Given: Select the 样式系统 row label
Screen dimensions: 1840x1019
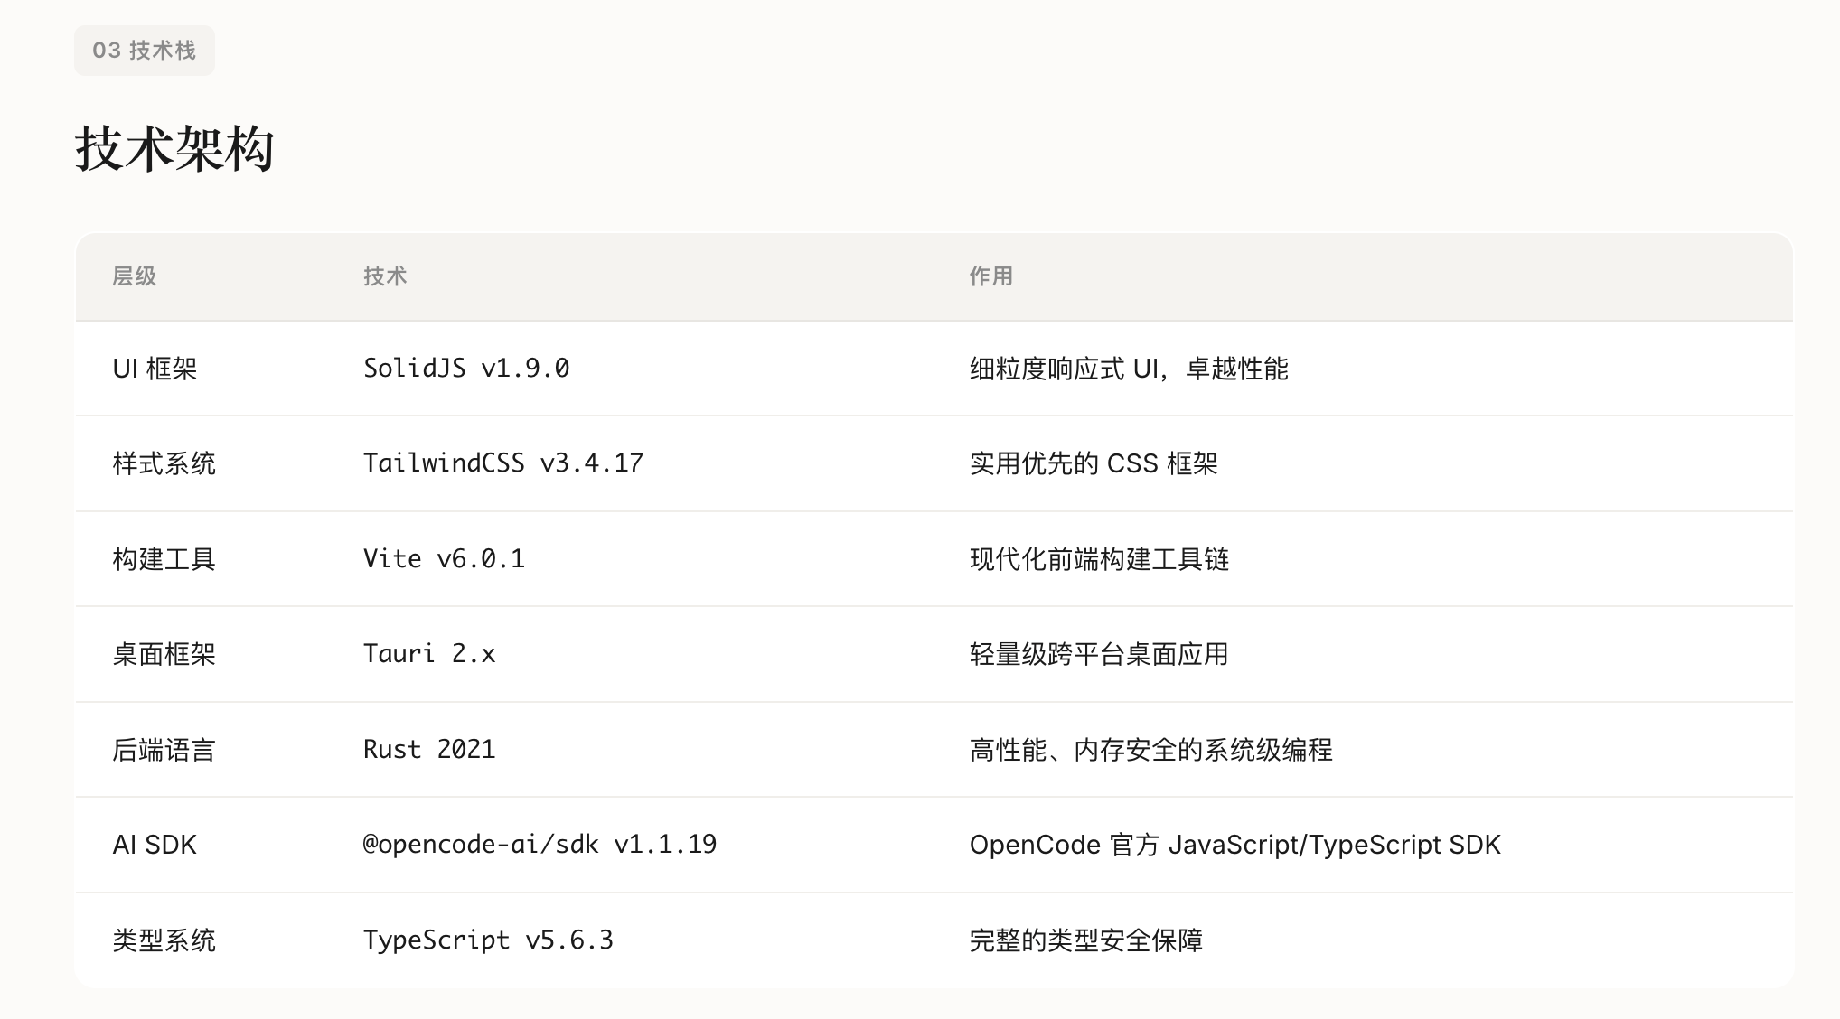Looking at the screenshot, I should click(x=164, y=463).
